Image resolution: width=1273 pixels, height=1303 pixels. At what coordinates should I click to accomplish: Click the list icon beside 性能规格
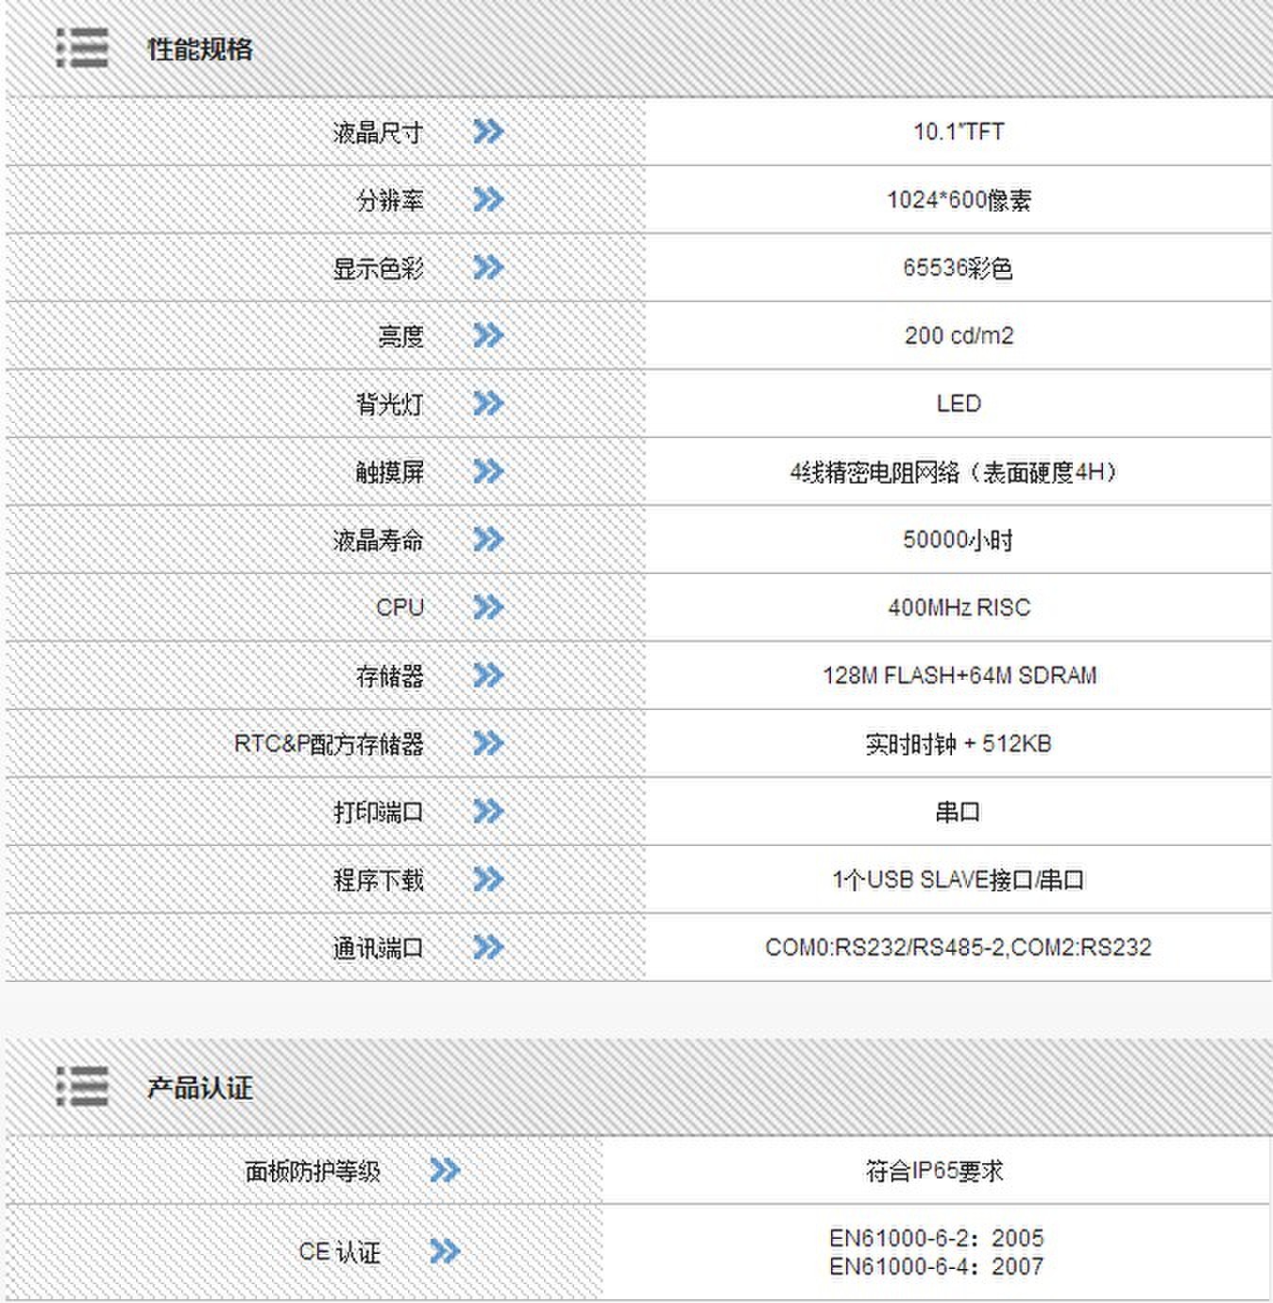82,48
